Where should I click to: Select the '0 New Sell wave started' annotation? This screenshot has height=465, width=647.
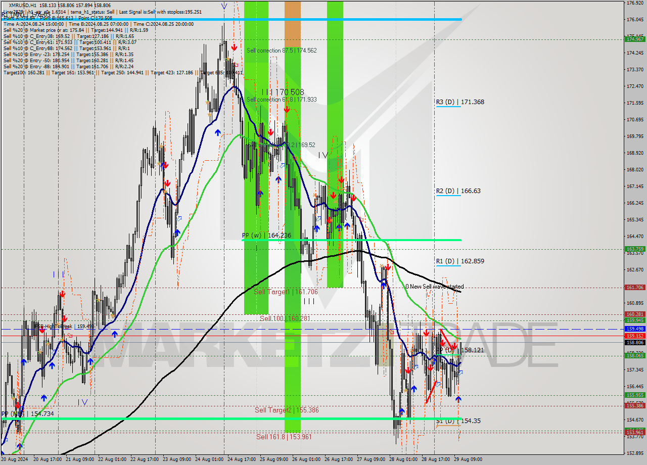434,287
